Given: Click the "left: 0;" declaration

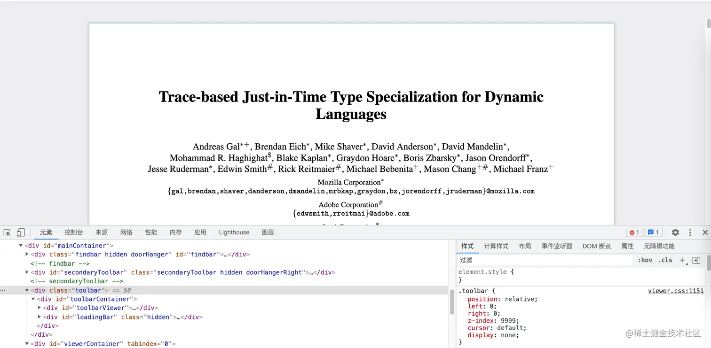Looking at the screenshot, I should point(482,306).
